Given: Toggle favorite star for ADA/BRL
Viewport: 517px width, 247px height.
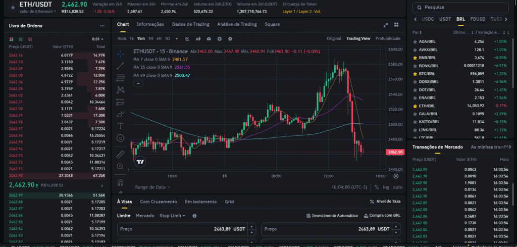Looking at the screenshot, I should point(415,41).
